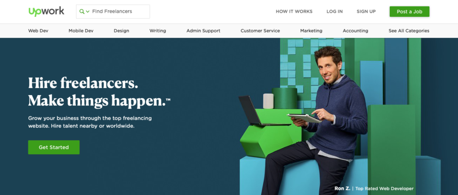Image resolution: width=458 pixels, height=195 pixels.
Task: View the Marketing category
Action: [311, 31]
